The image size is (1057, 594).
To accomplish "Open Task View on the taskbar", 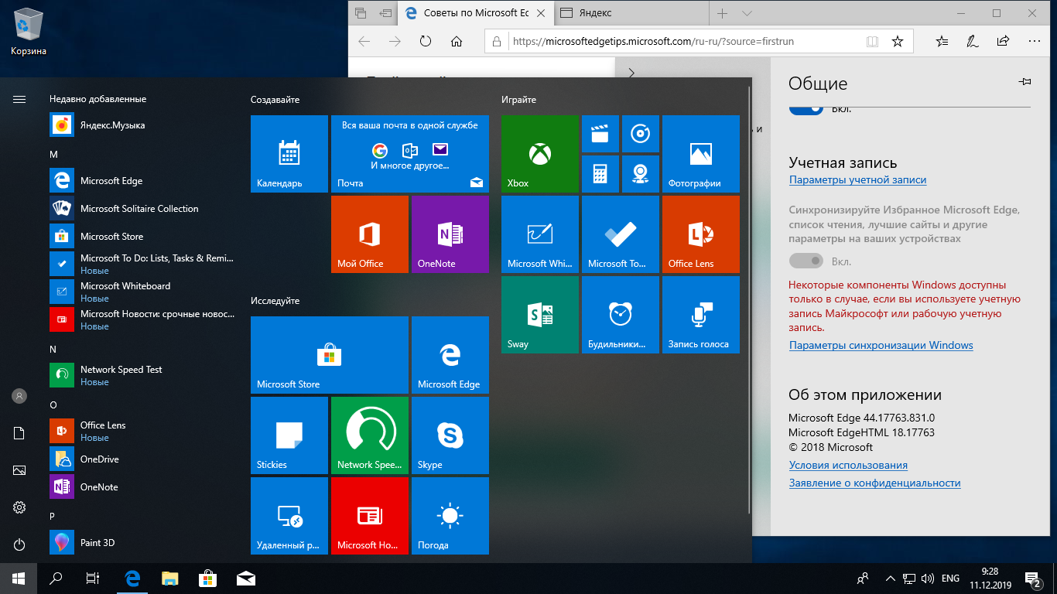I will pyautogui.click(x=93, y=579).
